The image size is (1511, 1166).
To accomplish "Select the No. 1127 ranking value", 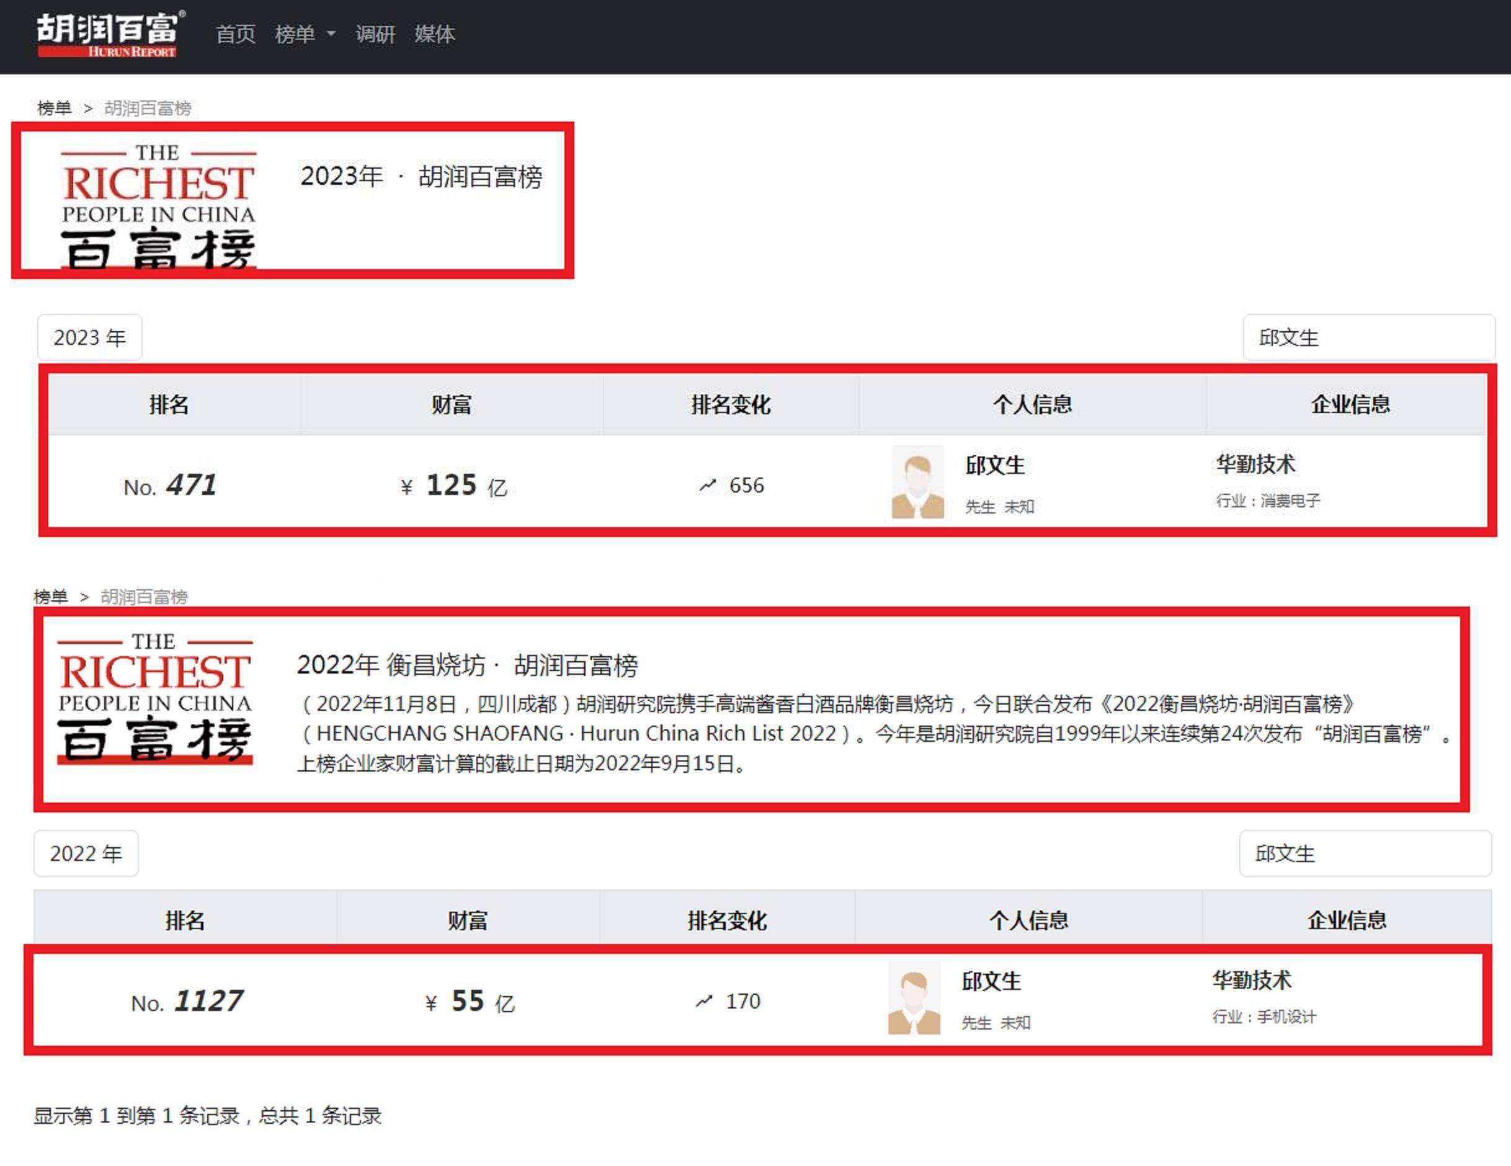I will [187, 1000].
